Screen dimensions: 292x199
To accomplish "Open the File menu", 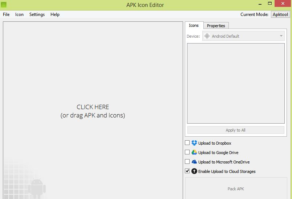I will pyautogui.click(x=6, y=14).
